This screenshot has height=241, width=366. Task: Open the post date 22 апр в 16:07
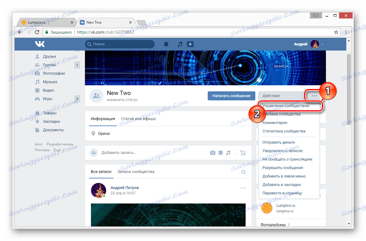(x=123, y=193)
